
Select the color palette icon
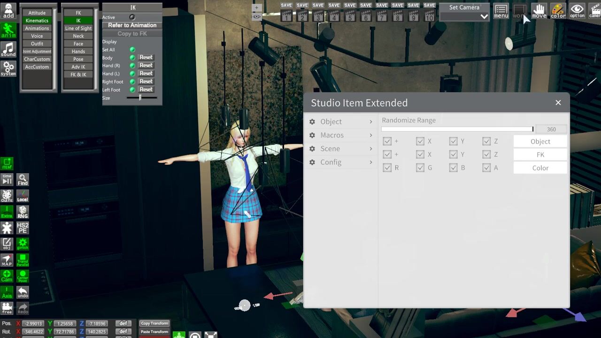point(558,11)
